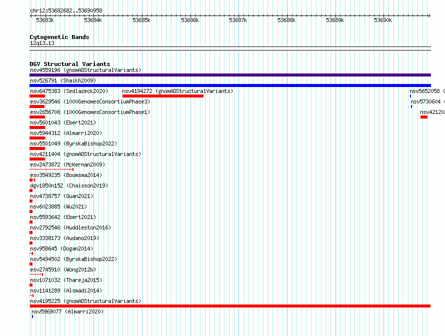This screenshot has width=445, height=336.
Task: Open the nsv526791 (Shaikh2009) label
Action: pos(63,80)
